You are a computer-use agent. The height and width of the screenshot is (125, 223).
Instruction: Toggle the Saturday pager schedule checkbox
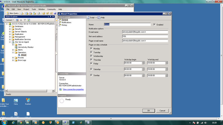91,69
